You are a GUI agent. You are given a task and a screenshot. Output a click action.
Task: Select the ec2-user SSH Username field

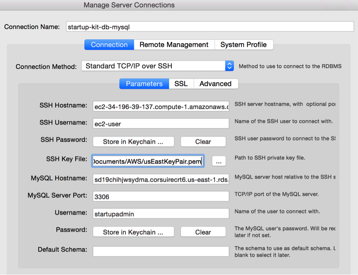click(x=161, y=123)
